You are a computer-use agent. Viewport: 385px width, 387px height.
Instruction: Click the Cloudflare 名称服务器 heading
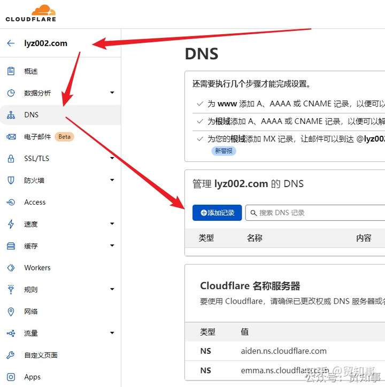(x=250, y=286)
